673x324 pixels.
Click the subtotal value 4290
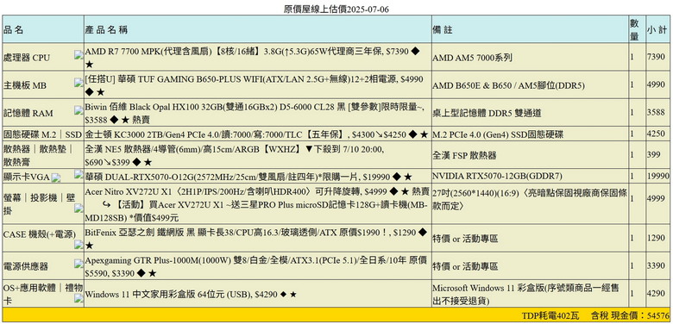pyautogui.click(x=656, y=295)
